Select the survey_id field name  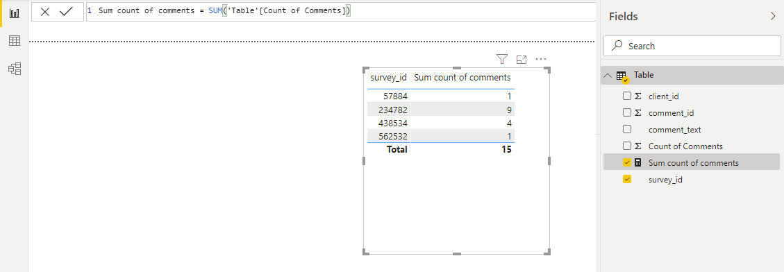coord(665,180)
